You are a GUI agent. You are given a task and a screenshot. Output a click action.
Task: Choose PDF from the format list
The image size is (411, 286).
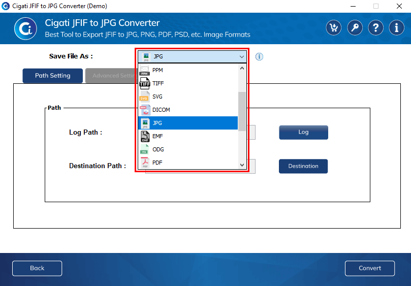coord(188,163)
